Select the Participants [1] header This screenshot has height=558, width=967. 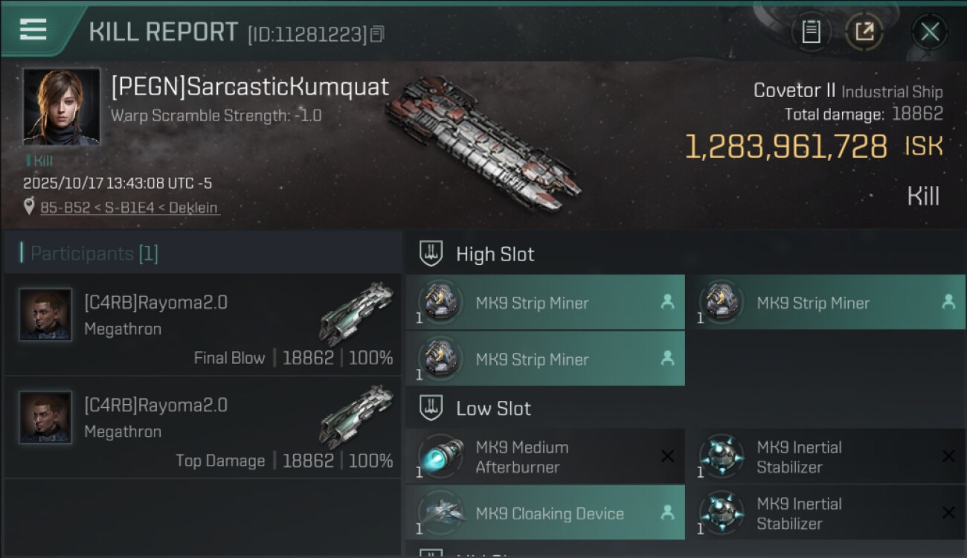coord(94,254)
